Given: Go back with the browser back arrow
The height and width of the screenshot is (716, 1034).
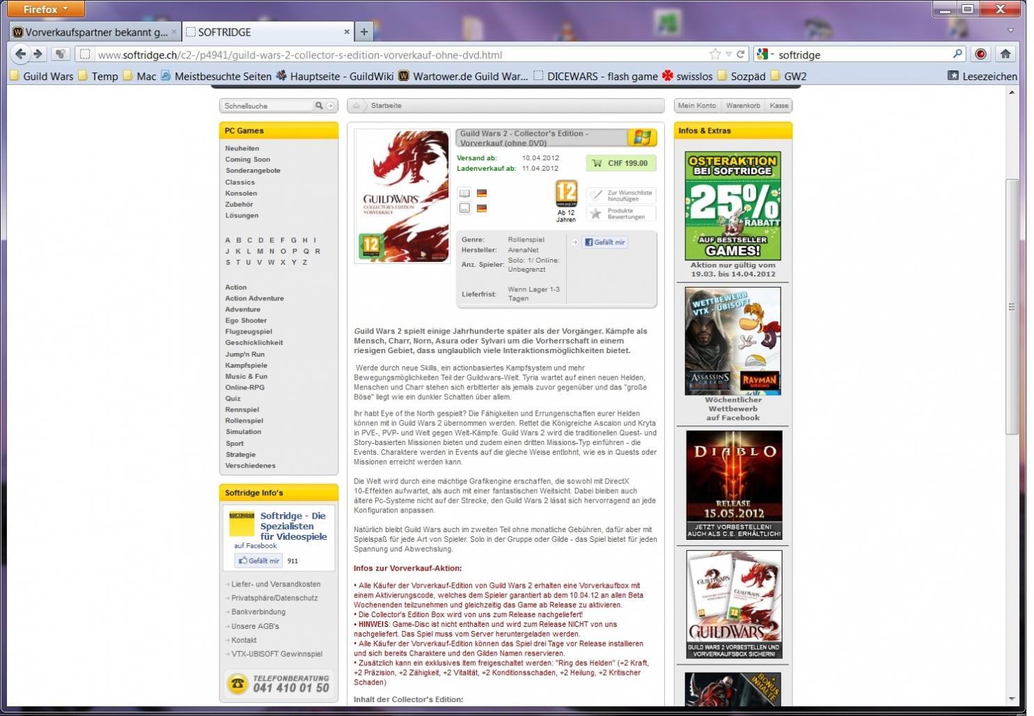Looking at the screenshot, I should (x=20, y=54).
